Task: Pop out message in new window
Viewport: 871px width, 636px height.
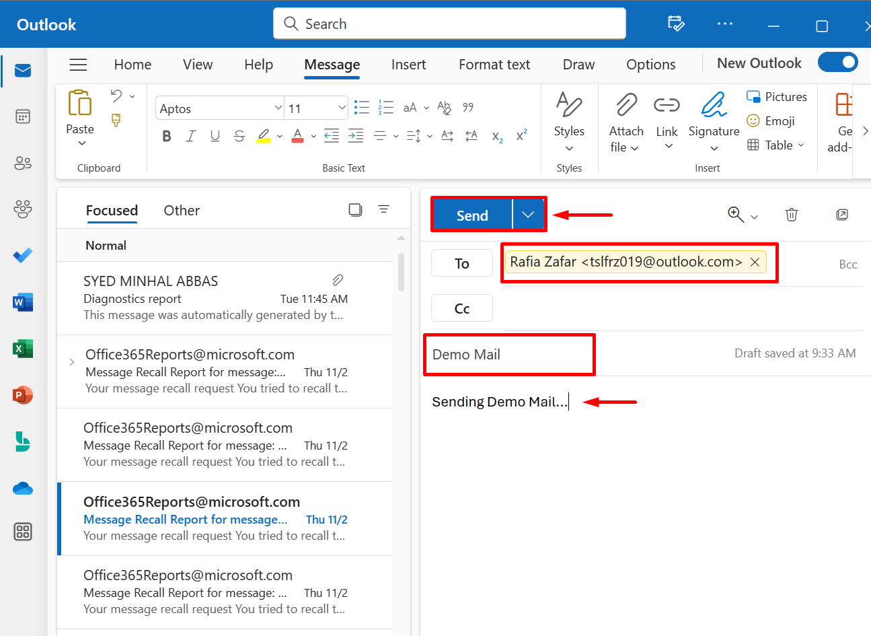Action: (x=841, y=215)
